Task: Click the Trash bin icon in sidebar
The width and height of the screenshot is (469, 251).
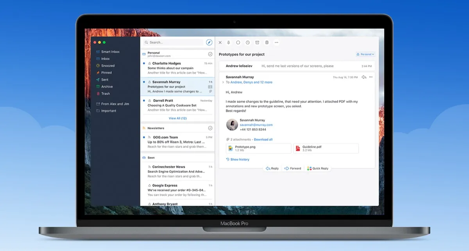Action: click(x=98, y=94)
